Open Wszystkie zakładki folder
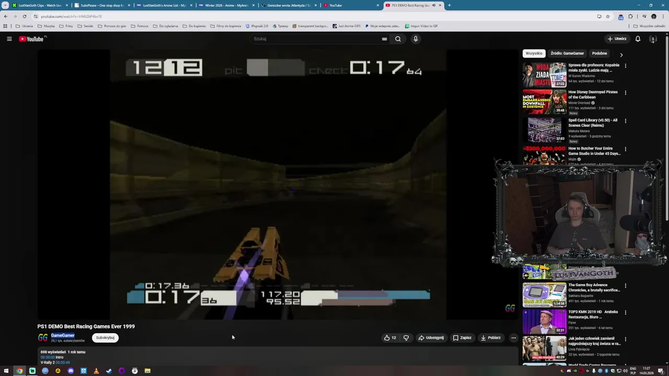The width and height of the screenshot is (669, 376). click(649, 26)
